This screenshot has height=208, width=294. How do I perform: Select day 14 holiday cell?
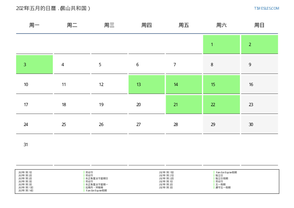[184, 85]
